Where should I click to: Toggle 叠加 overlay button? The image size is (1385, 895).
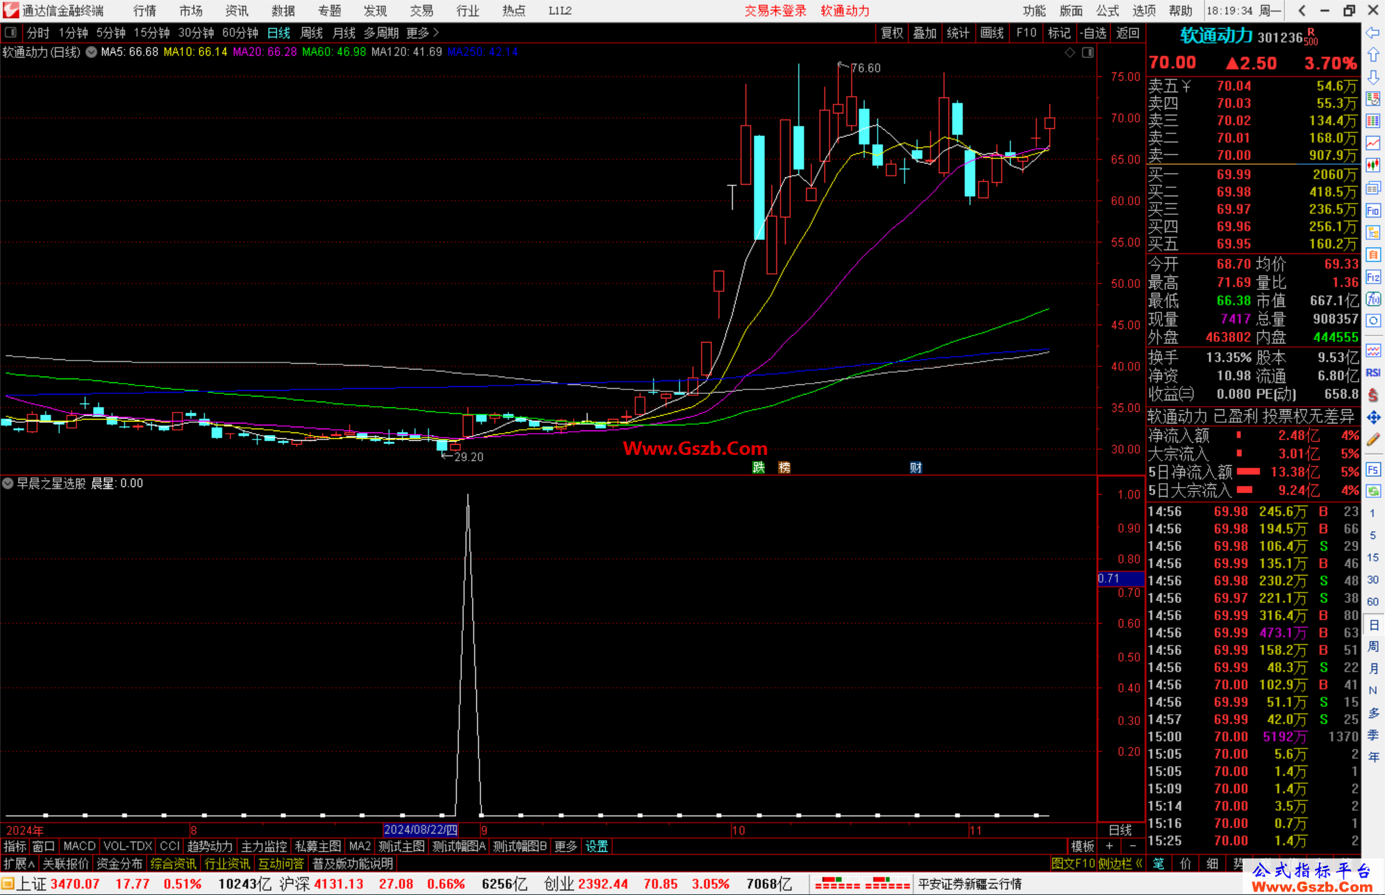point(925,33)
